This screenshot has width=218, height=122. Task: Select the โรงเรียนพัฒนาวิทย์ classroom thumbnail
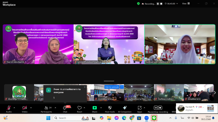[139, 92]
